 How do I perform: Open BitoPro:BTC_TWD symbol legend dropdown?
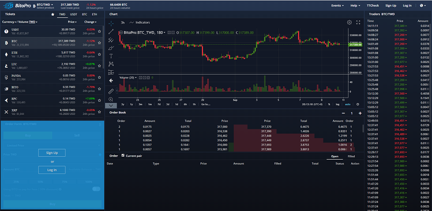coord(144,33)
